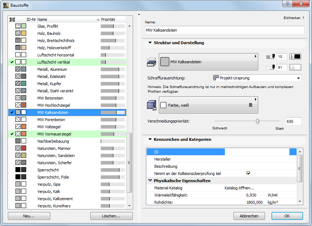Click the Wärmeleitfähigkeit value 0,930
The image size is (312, 226).
tap(251, 195)
